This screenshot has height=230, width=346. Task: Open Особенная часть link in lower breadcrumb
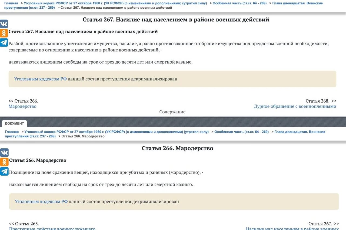(x=242, y=132)
